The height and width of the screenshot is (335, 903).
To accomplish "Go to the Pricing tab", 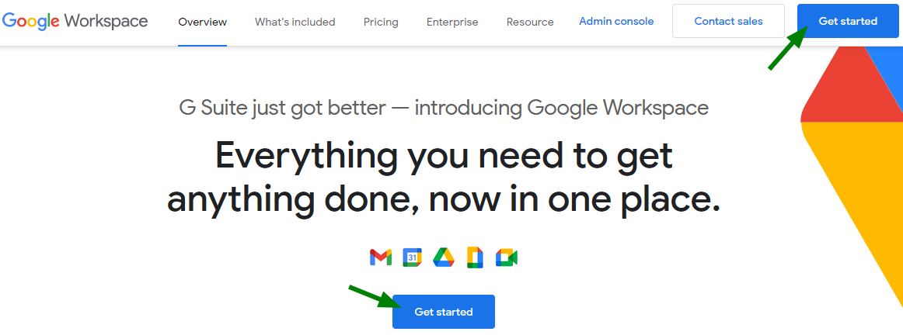I will pyautogui.click(x=381, y=22).
